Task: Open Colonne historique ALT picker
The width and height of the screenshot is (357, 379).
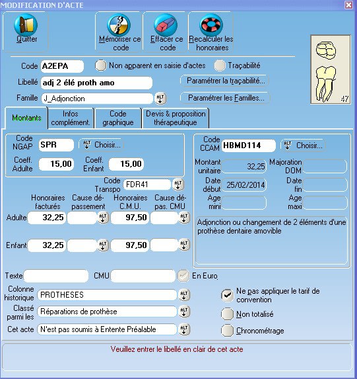Action: point(184,295)
